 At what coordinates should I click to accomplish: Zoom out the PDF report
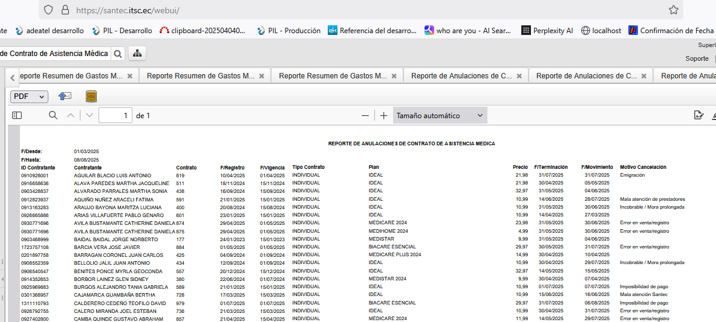(x=365, y=116)
